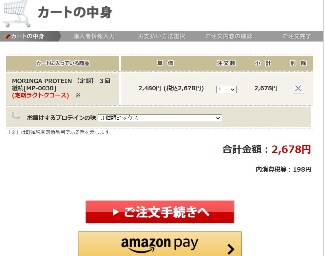
Task: Click the subtotal 2,678円 in the table row
Action: click(266, 88)
